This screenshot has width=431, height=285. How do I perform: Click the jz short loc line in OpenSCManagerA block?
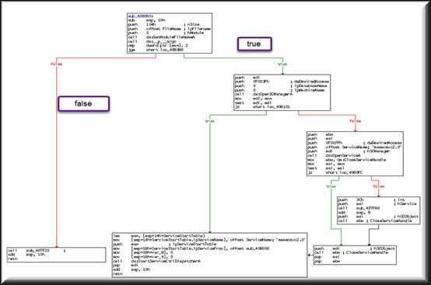(262, 106)
